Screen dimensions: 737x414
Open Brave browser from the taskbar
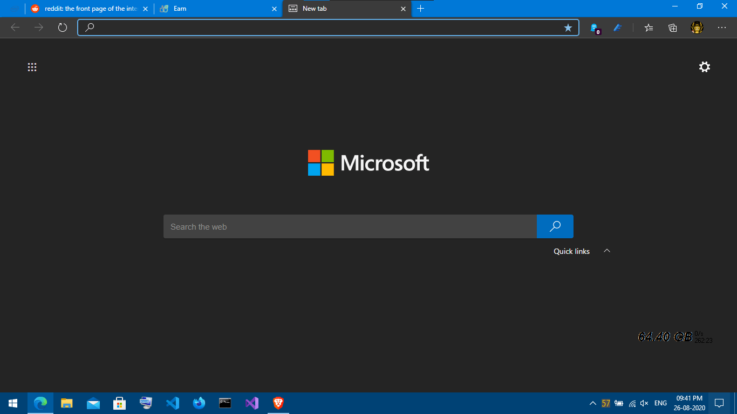(x=278, y=403)
